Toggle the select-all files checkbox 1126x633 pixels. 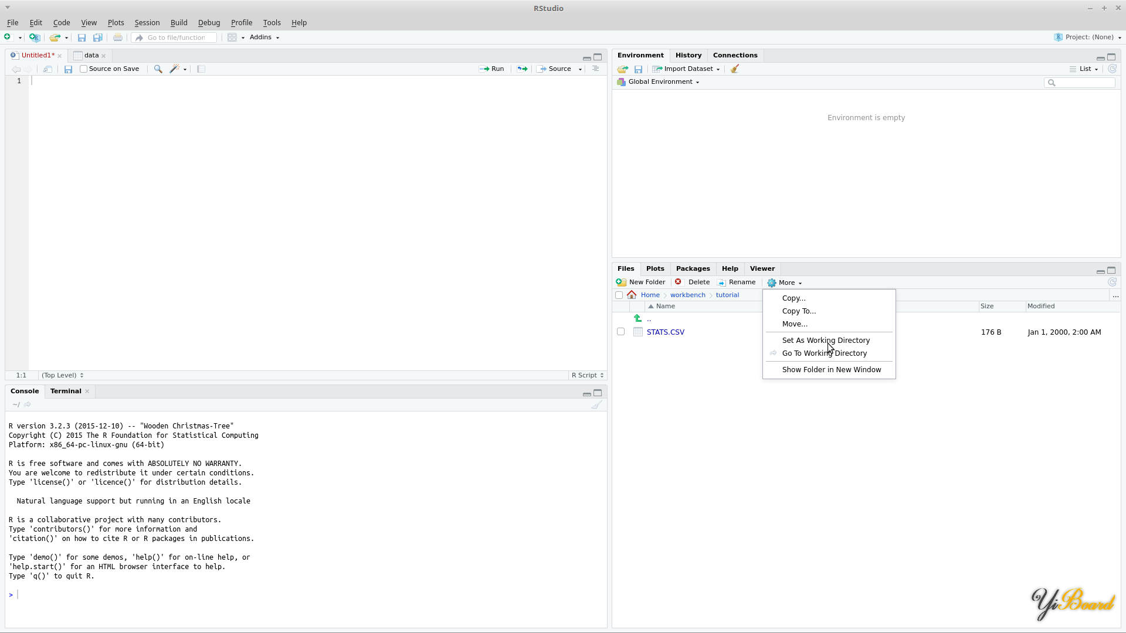[619, 295]
